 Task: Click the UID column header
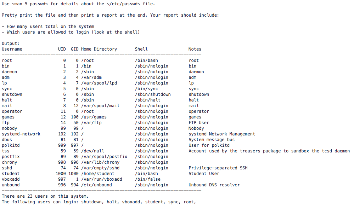click(62, 49)
